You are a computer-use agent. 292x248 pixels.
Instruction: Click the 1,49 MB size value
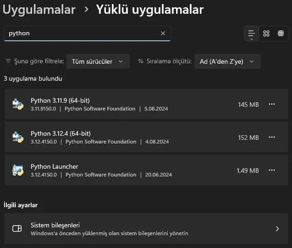click(248, 171)
